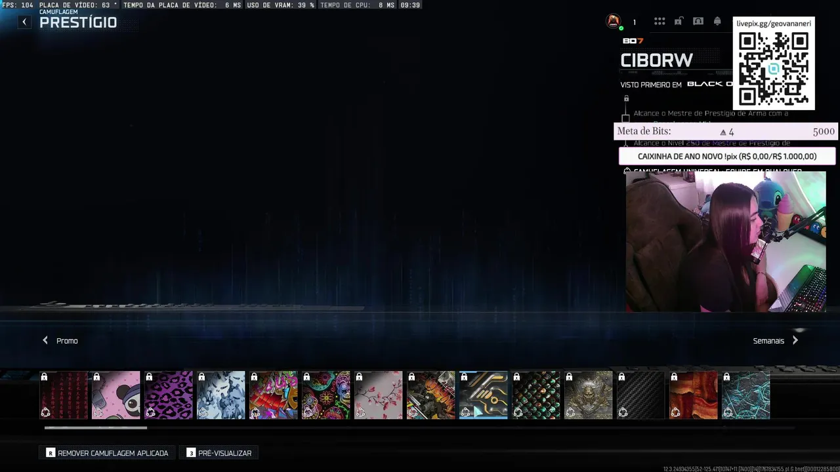
Task: Select the pink panda camo
Action: tap(116, 395)
